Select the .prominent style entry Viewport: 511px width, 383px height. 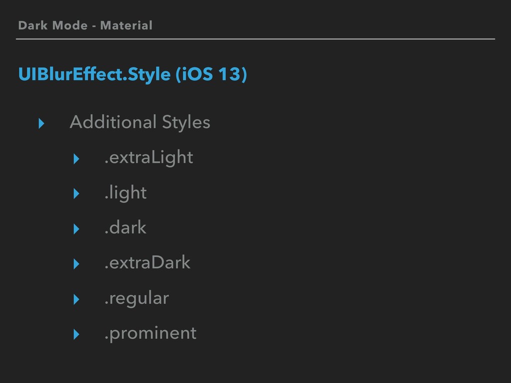[x=151, y=334]
